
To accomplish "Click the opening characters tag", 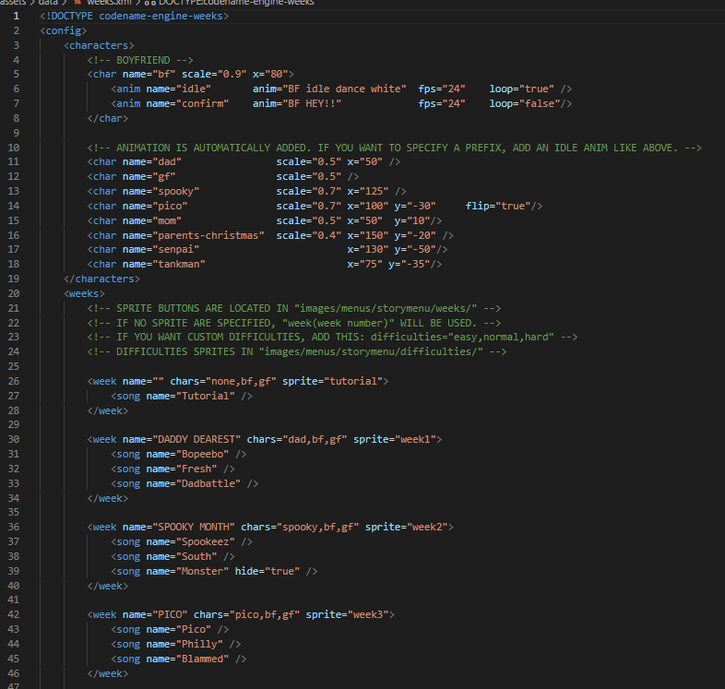I will (99, 45).
